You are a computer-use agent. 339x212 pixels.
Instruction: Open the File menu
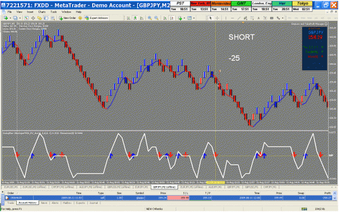coord(10,12)
